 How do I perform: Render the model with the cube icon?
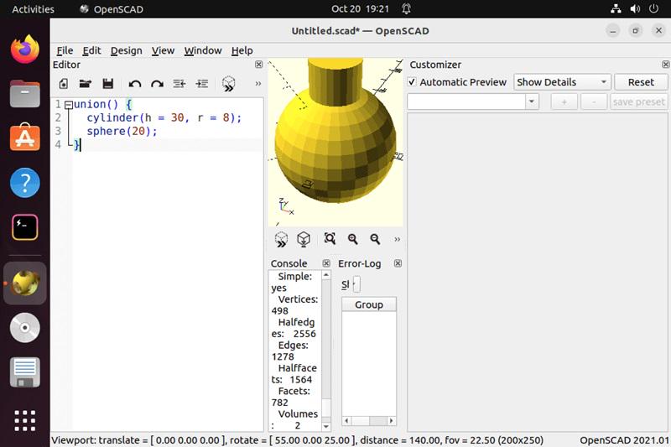tap(304, 239)
